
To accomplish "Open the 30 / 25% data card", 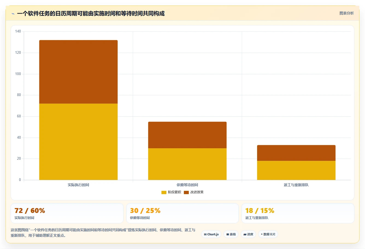I will [x=182, y=213].
